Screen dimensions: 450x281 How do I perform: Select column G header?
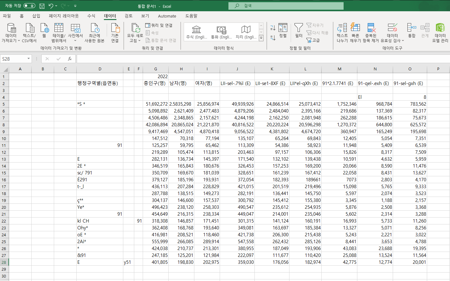(156, 69)
